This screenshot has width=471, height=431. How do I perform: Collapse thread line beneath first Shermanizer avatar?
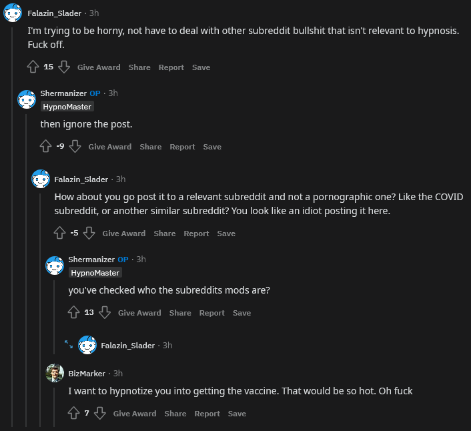point(26,270)
